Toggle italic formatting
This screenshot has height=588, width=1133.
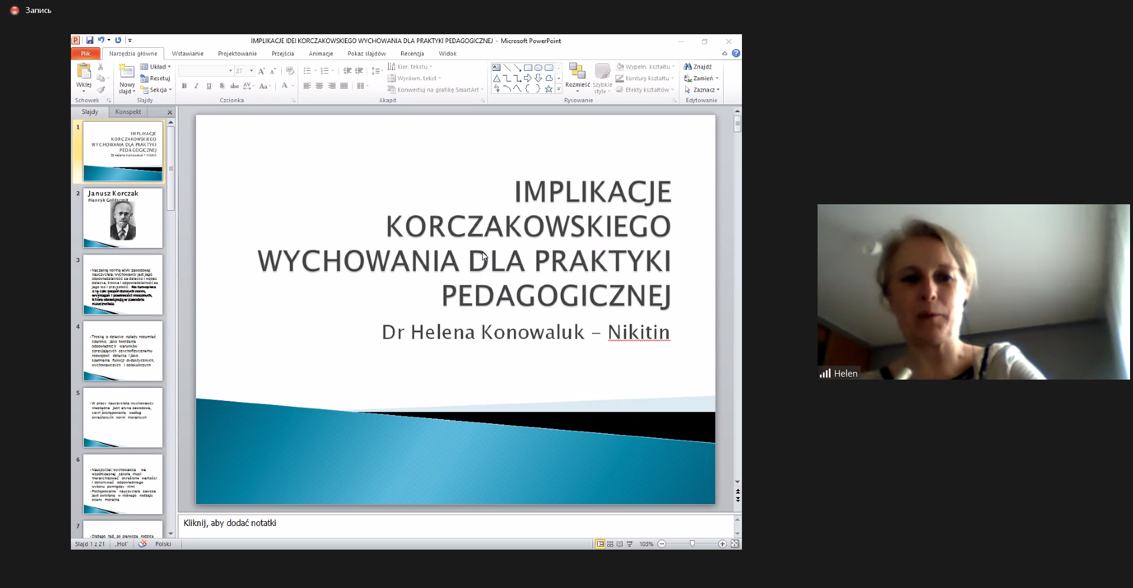tap(197, 86)
